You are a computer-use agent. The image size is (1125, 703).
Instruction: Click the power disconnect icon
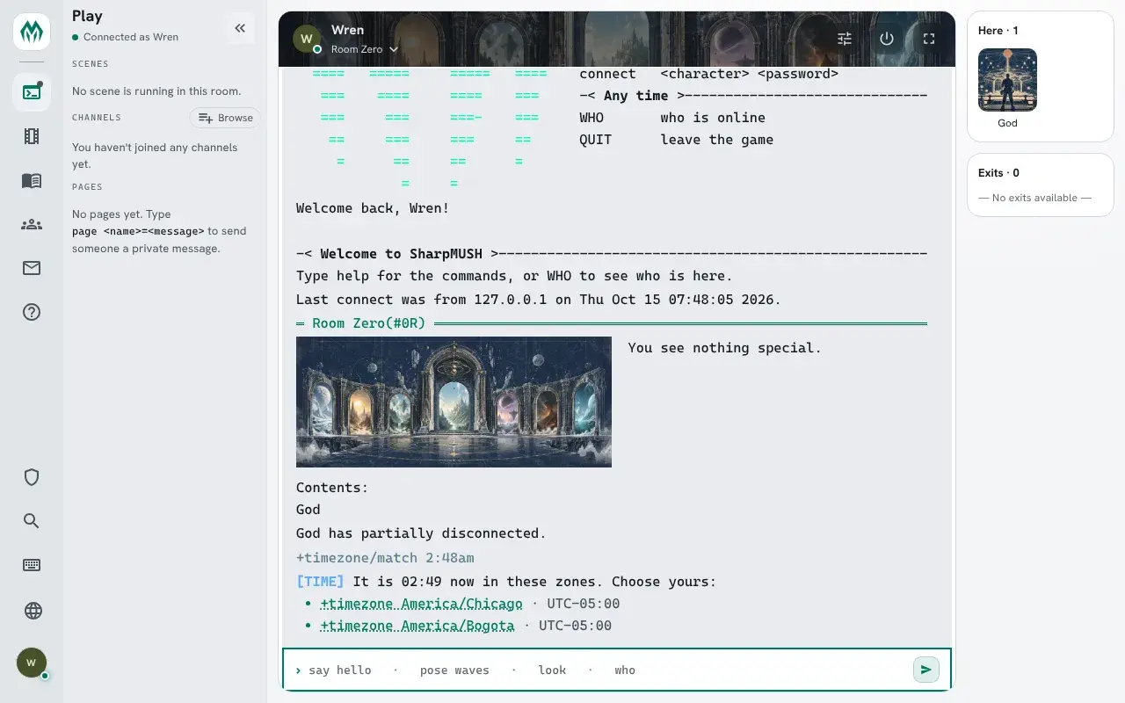887,39
